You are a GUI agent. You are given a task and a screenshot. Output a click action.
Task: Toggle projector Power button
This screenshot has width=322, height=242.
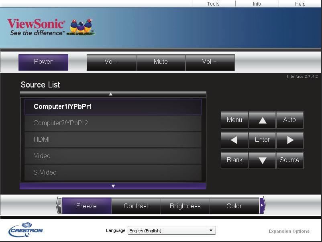tap(43, 62)
